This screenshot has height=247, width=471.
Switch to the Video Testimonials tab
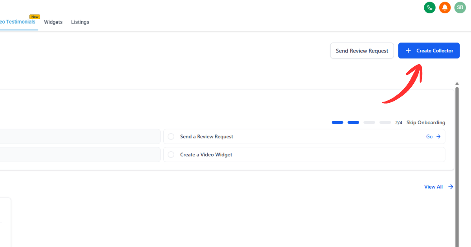18,22
